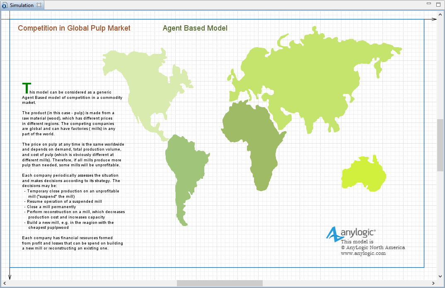Minimize the editor panel
Screen dimensions: 445x288
(429, 4)
